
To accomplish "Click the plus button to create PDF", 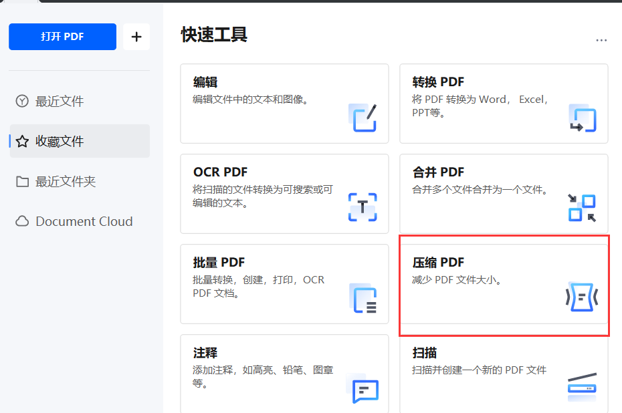I will click(x=136, y=37).
